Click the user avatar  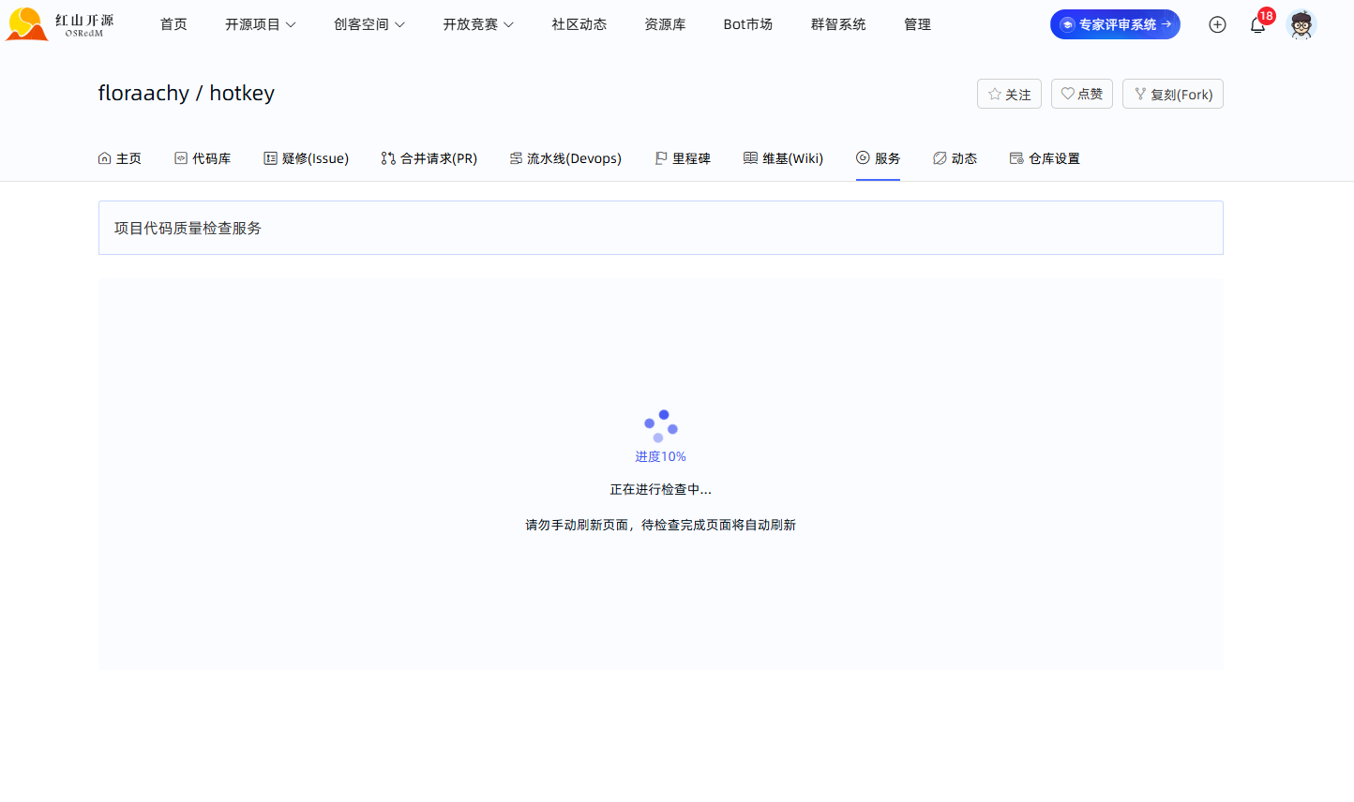(1301, 24)
